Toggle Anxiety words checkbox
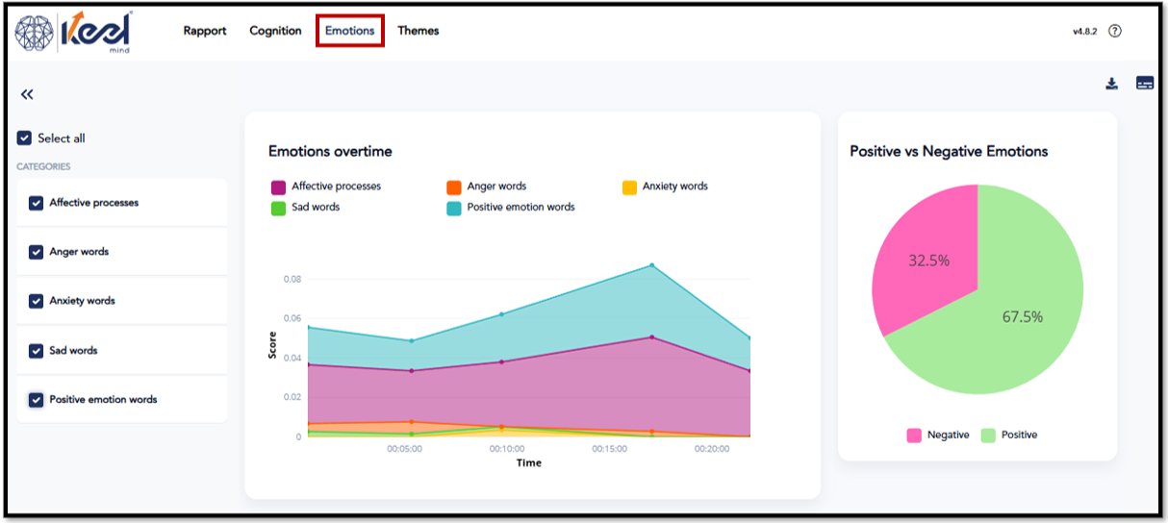This screenshot has height=523, width=1168. (x=37, y=301)
